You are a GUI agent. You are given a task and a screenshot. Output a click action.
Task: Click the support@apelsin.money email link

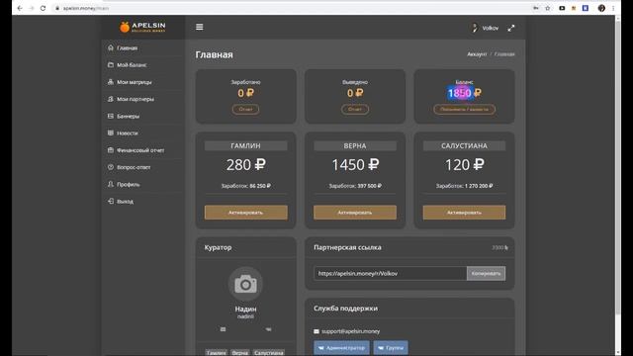pyautogui.click(x=350, y=331)
